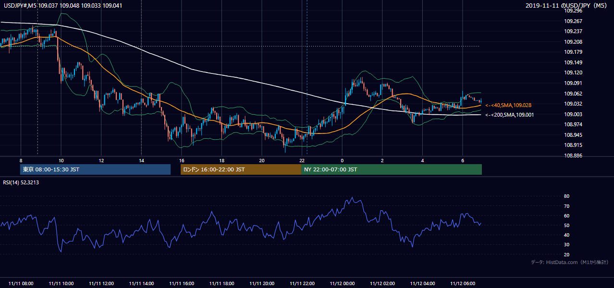Image resolution: width=614 pixels, height=288 pixels.
Task: Click price level 109.062 on axis
Action: pos(573,94)
